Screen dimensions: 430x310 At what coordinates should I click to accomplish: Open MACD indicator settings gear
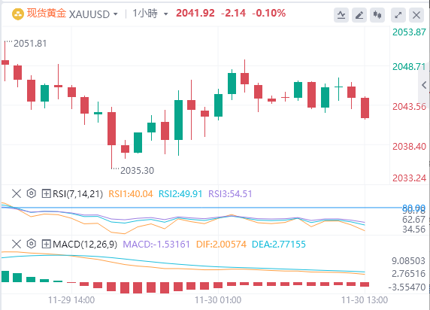(x=32, y=244)
